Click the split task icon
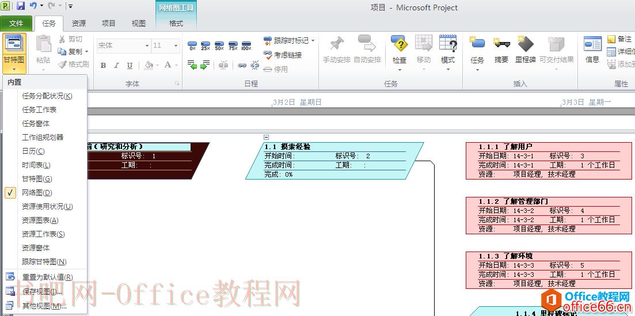The height and width of the screenshot is (316, 635). pyautogui.click(x=223, y=65)
